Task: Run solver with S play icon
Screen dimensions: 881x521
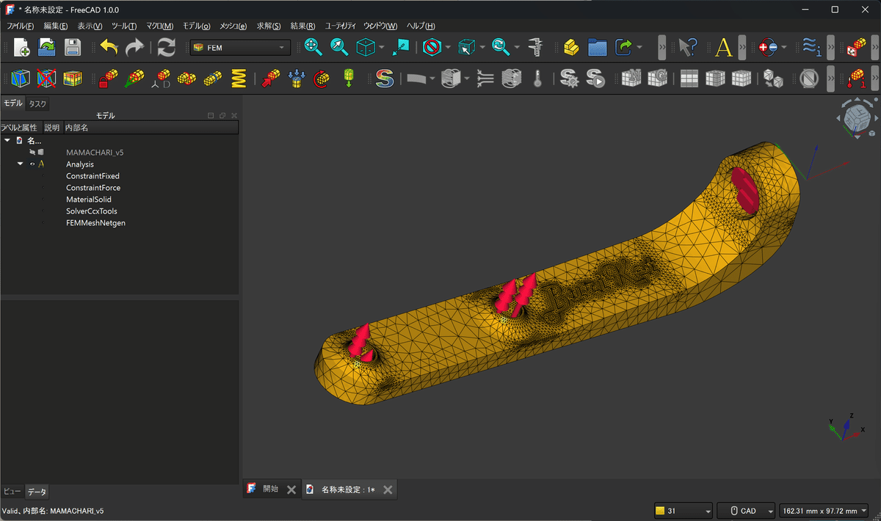Action: [x=595, y=78]
